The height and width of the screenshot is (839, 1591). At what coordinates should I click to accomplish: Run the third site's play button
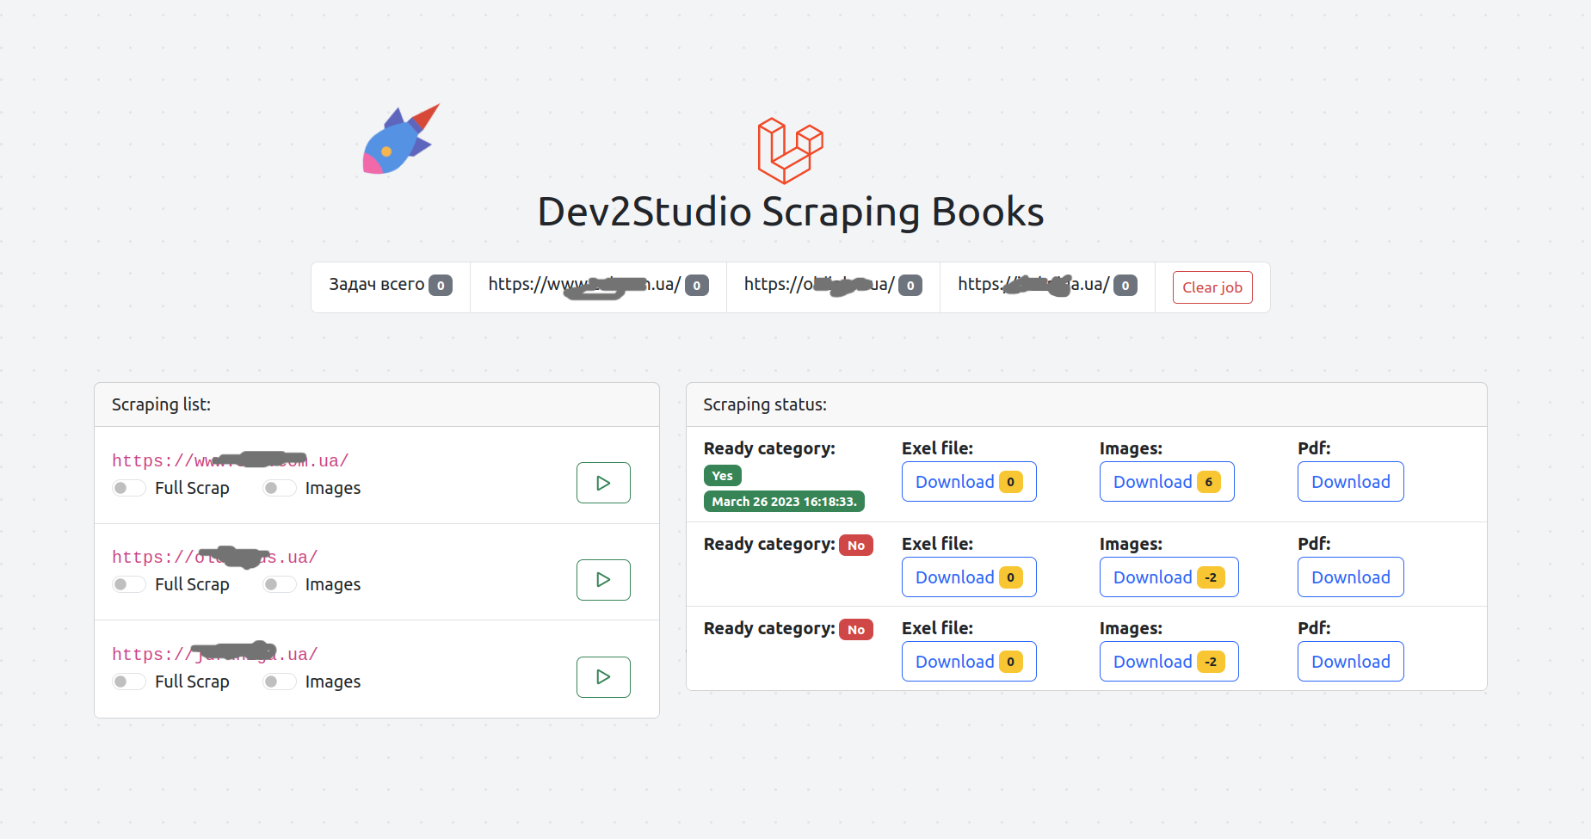[603, 677]
